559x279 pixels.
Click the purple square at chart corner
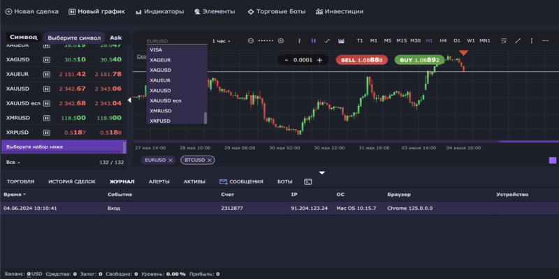coord(553,160)
